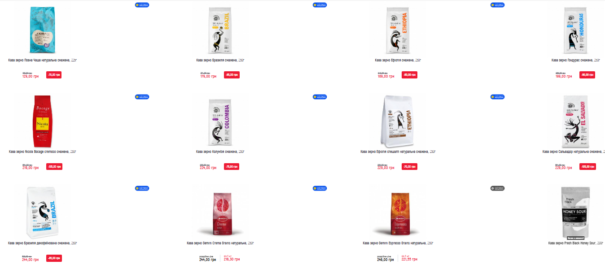Click the cashback badge on Ефіопія спешалті card

point(497,96)
